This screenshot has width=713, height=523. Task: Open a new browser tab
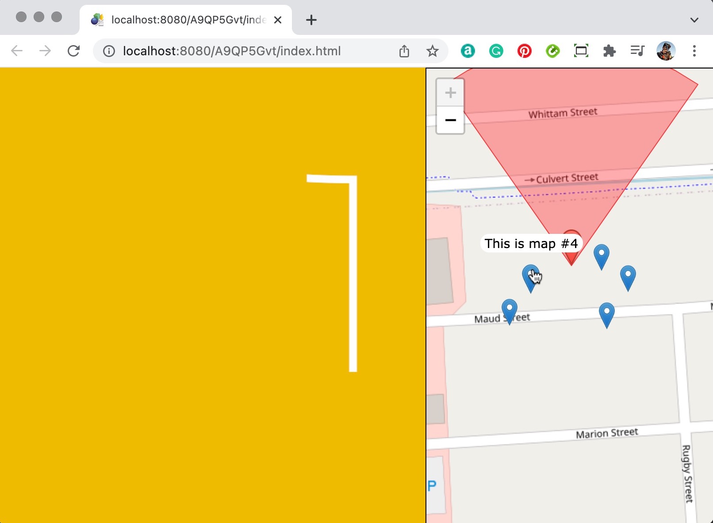[311, 20]
